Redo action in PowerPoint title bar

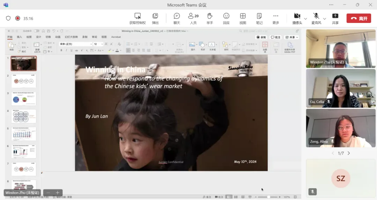pos(62,31)
